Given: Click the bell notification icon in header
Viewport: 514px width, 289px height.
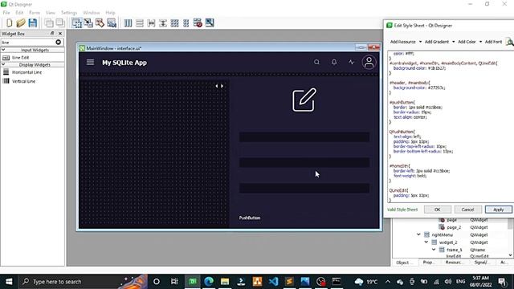Looking at the screenshot, I should point(334,62).
